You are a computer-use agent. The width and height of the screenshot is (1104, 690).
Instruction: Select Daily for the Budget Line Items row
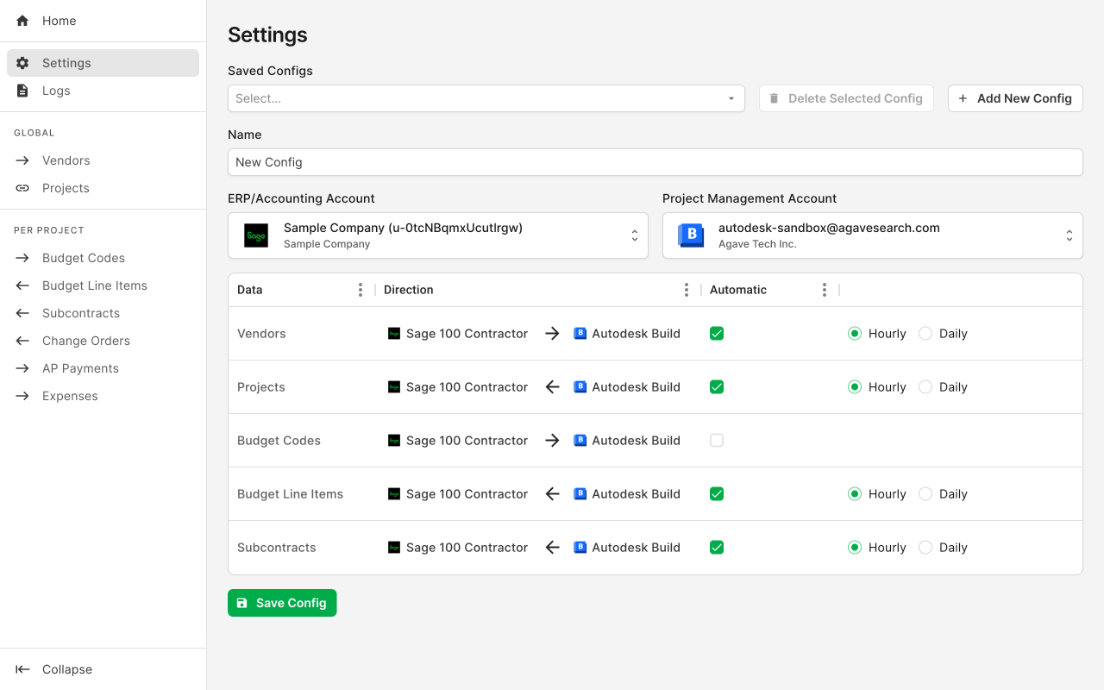[x=925, y=494]
